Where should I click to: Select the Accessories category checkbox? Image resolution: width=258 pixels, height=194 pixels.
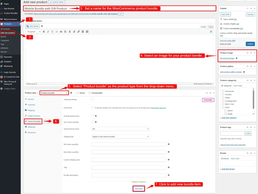pos(223,91)
